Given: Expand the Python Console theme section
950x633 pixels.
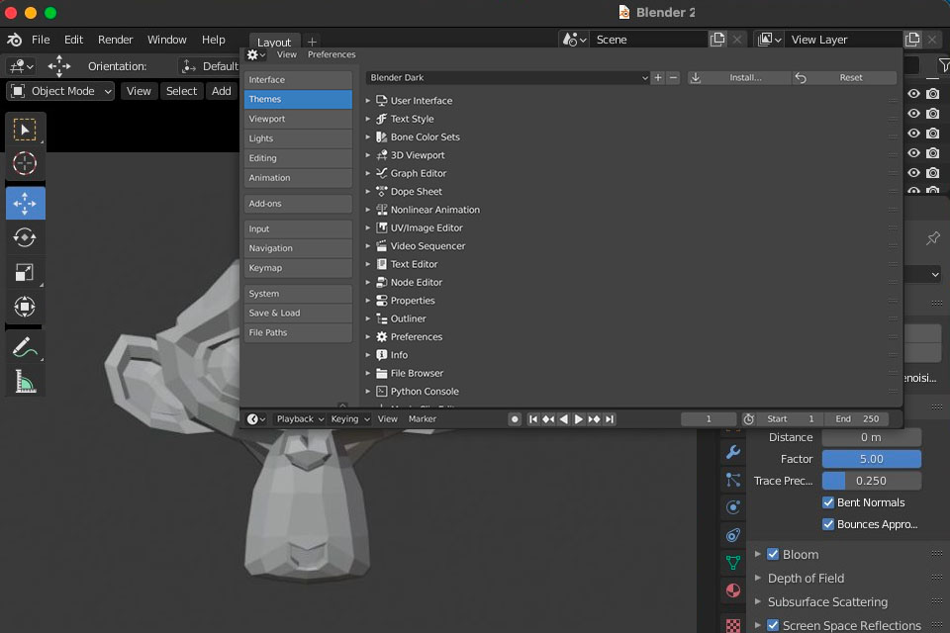Looking at the screenshot, I should pyautogui.click(x=368, y=392).
